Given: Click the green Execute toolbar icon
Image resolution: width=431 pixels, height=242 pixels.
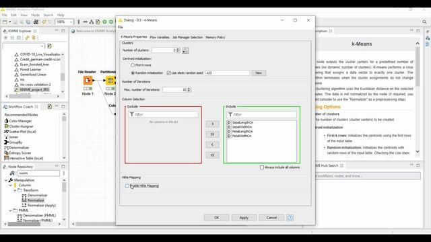Looking at the screenshot, I should tap(105, 22).
